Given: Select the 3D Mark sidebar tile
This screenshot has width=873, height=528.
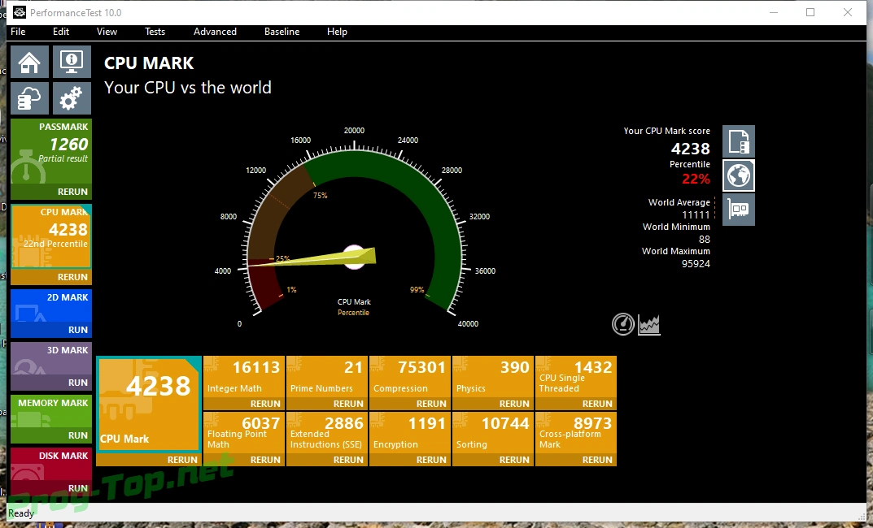Looking at the screenshot, I should [51, 358].
